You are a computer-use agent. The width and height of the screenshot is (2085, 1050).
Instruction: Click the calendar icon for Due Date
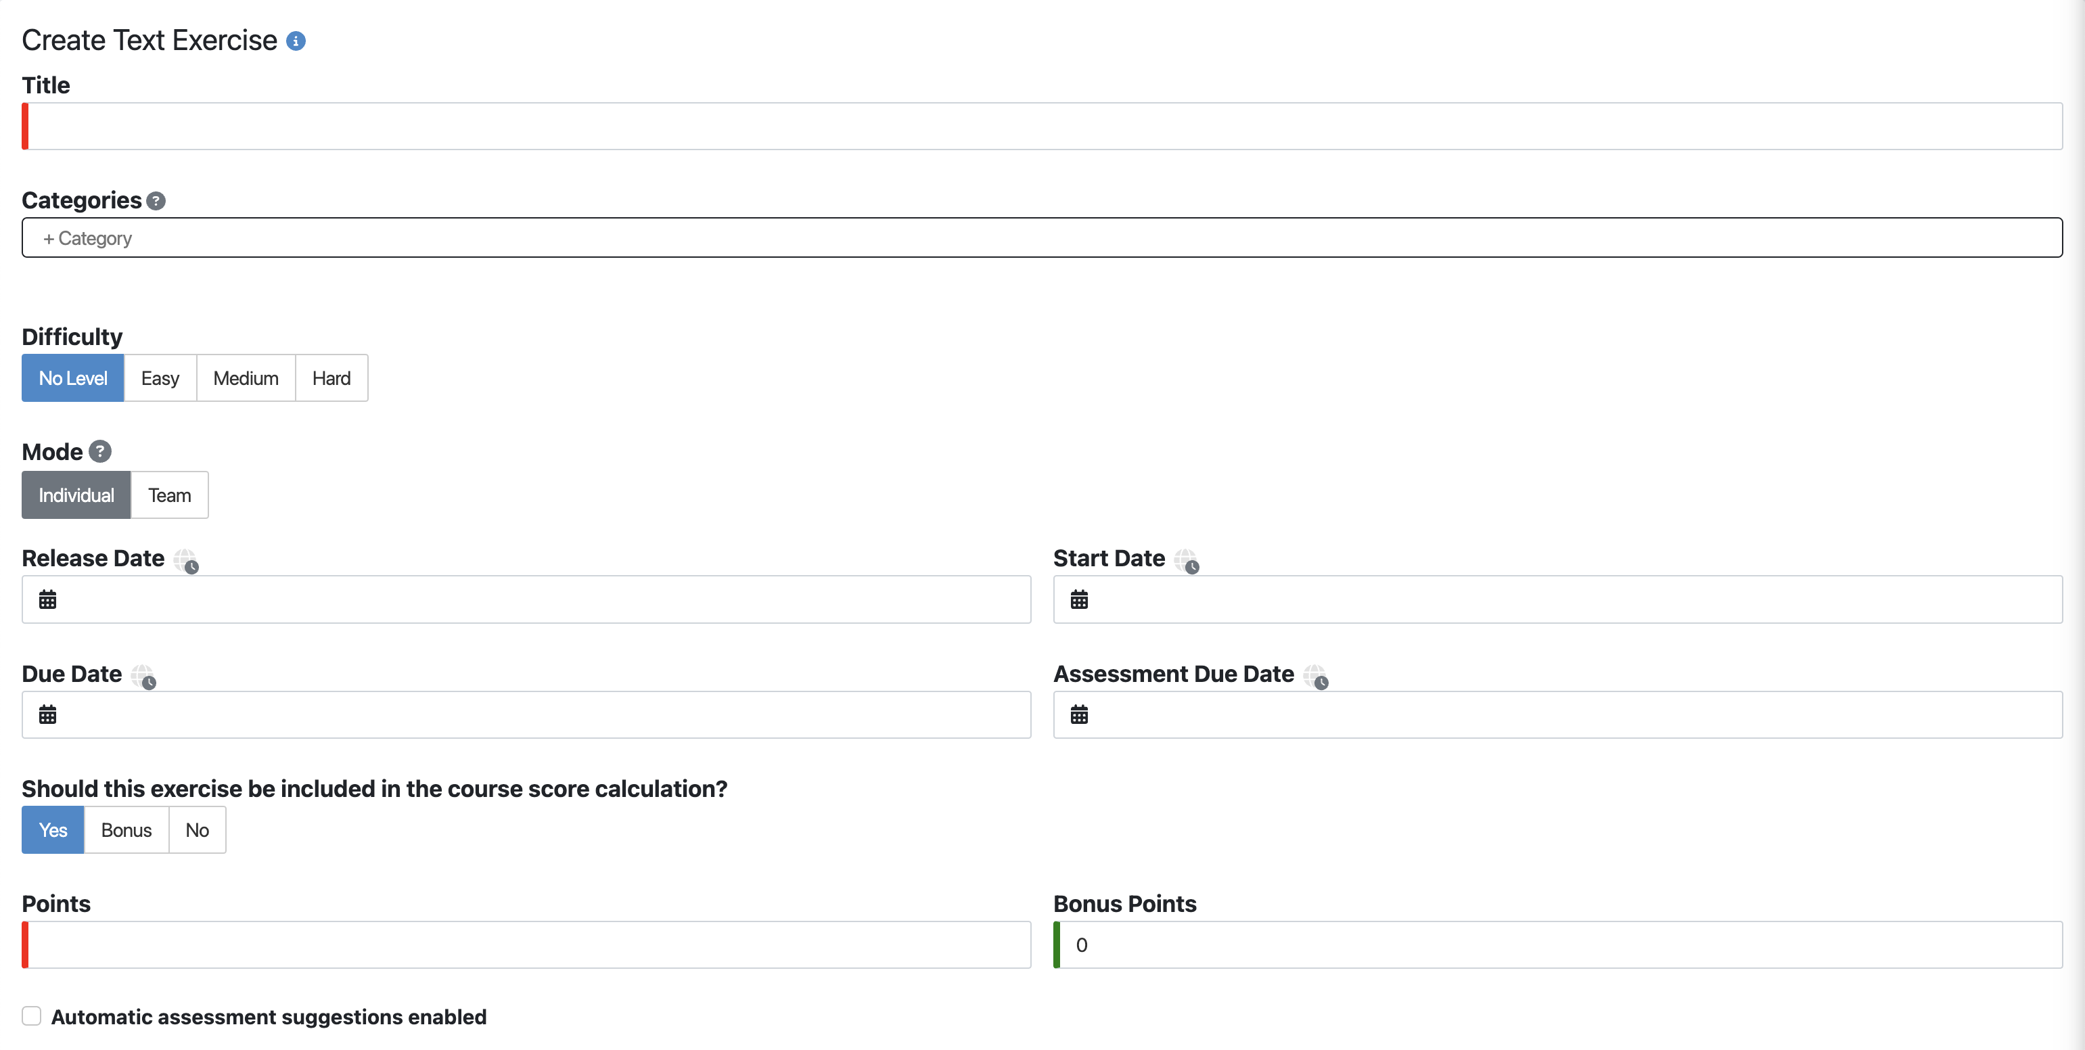click(45, 712)
